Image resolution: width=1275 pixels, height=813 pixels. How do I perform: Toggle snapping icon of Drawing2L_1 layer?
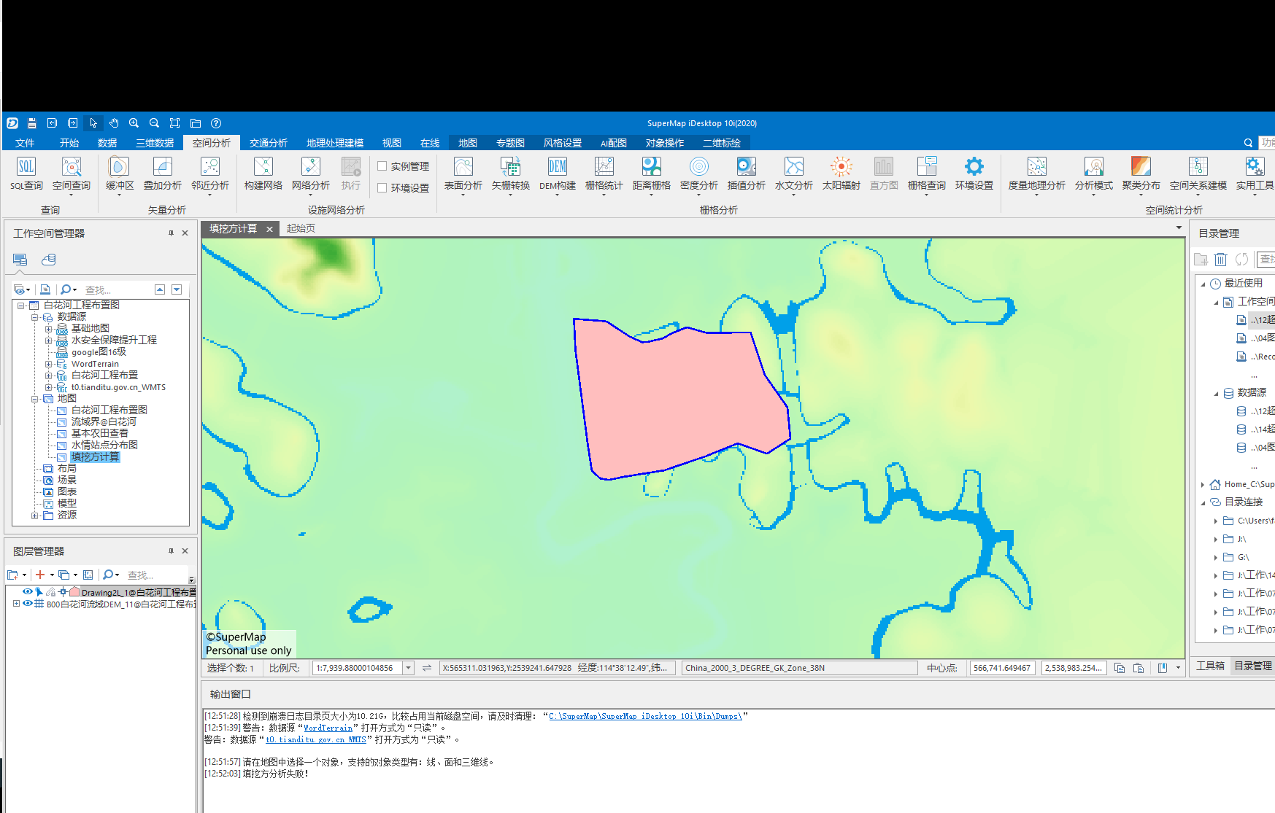(63, 592)
